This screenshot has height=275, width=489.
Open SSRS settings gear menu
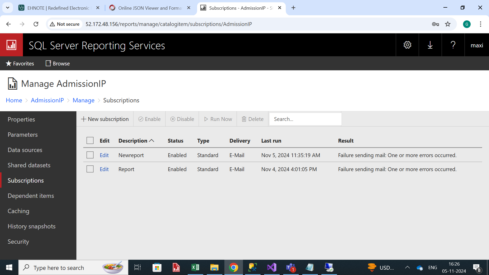point(407,45)
